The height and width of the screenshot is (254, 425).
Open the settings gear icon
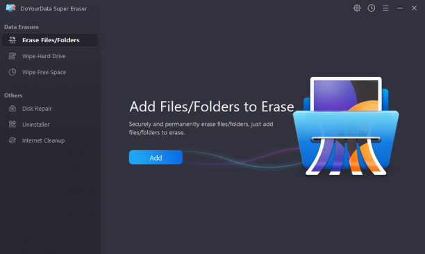coord(357,8)
